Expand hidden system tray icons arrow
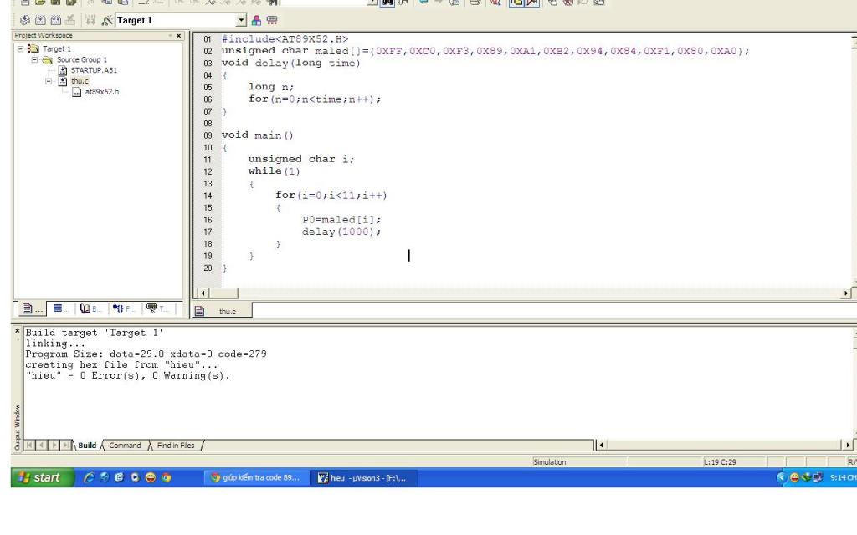Screen dimensions: 857x535 [x=781, y=477]
